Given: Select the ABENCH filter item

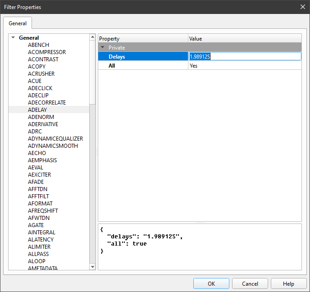Looking at the screenshot, I should (38, 45).
